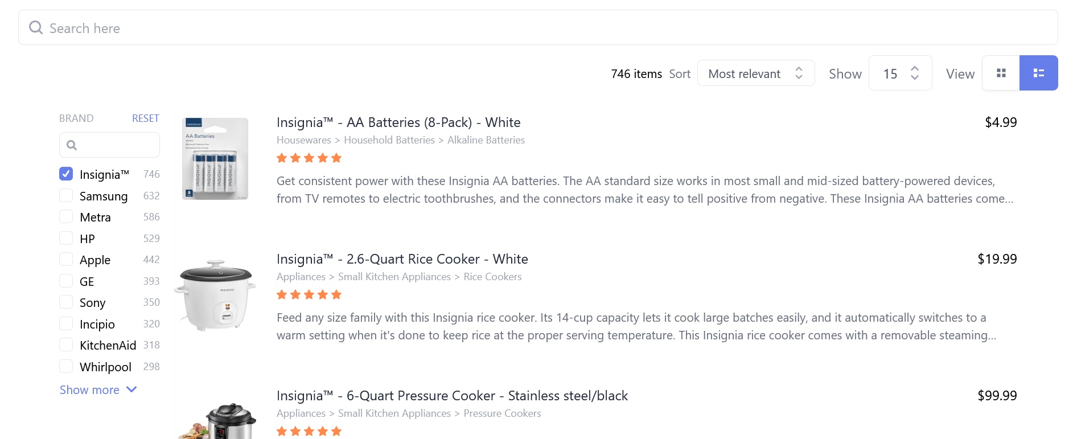Tick the KitchenAid brand checkbox
The width and height of the screenshot is (1077, 439).
(66, 344)
